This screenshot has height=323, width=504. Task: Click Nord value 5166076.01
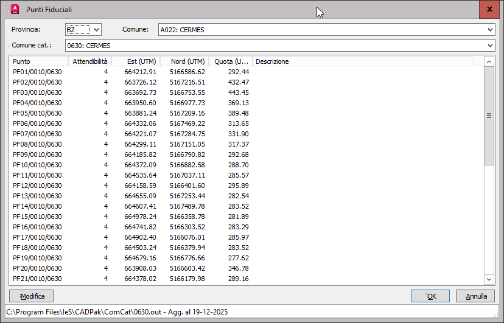[187, 237]
